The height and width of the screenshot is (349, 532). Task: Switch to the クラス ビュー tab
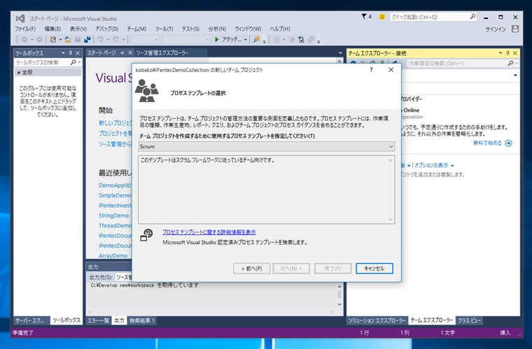pos(469,320)
